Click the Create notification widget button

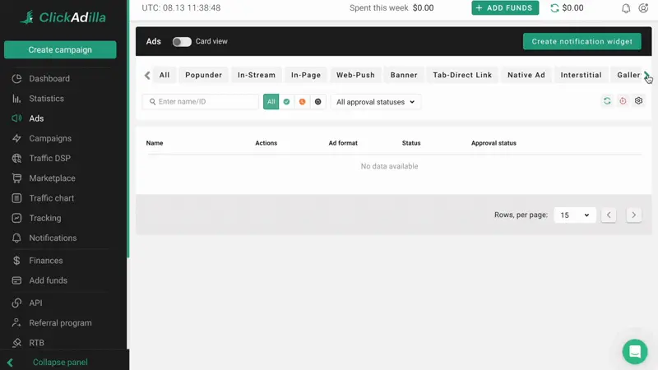pyautogui.click(x=582, y=41)
